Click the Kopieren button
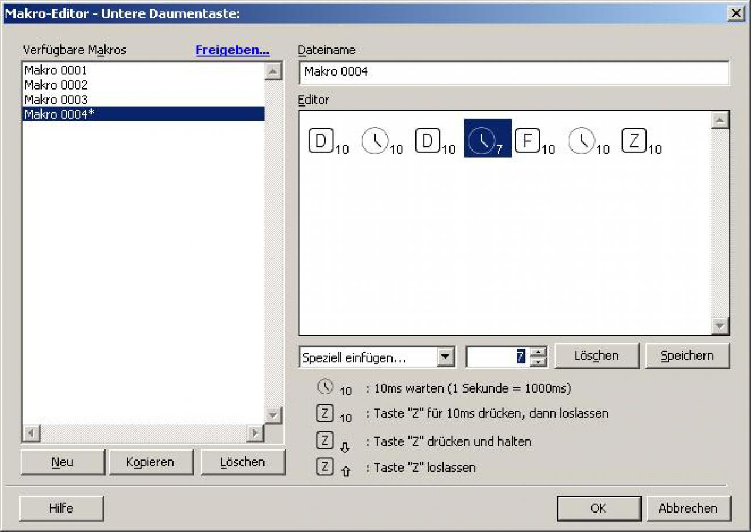The width and height of the screenshot is (751, 532). pos(151,462)
